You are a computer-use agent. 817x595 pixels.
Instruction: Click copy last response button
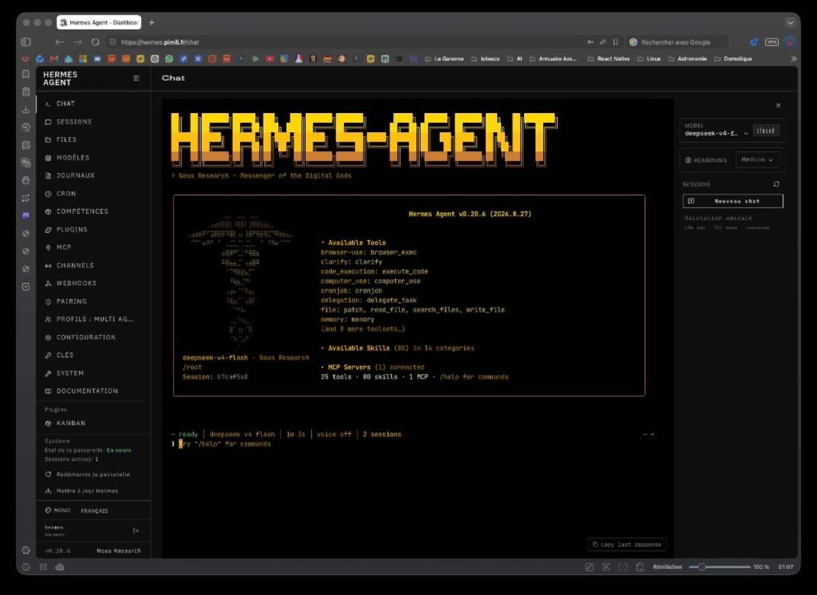click(627, 545)
